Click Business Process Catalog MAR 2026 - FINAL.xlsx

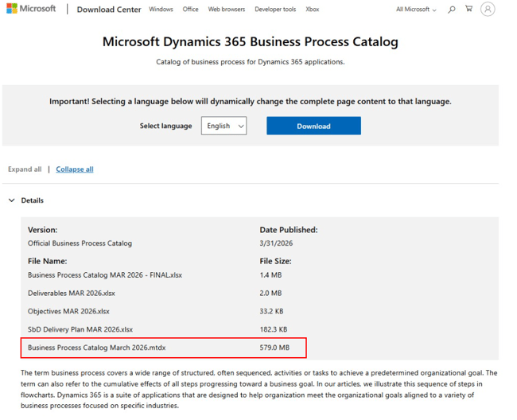pyautogui.click(x=105, y=275)
